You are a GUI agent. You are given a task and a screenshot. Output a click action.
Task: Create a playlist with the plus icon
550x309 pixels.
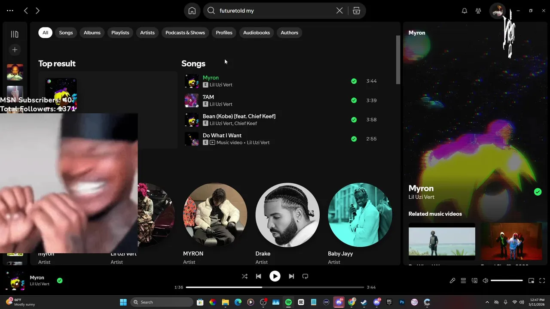pyautogui.click(x=15, y=50)
